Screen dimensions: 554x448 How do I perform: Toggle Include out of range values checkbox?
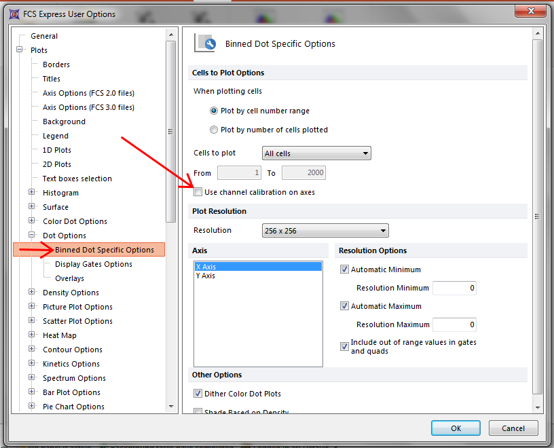pyautogui.click(x=345, y=347)
